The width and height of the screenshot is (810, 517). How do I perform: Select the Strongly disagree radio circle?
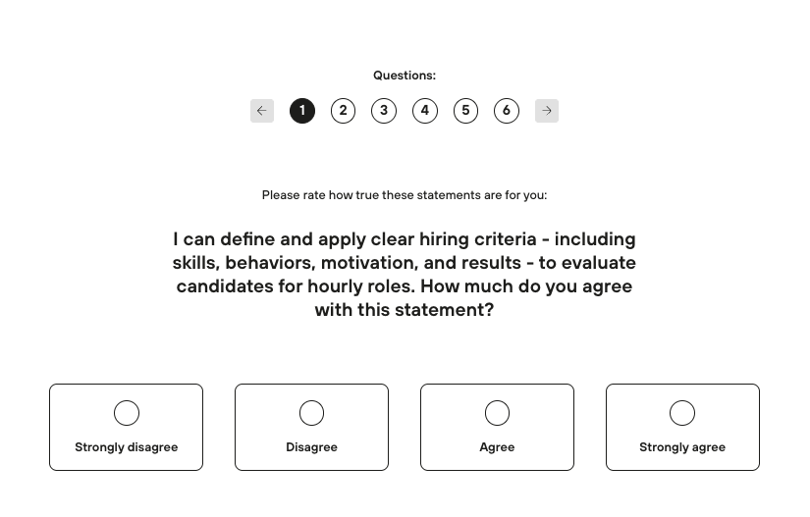pyautogui.click(x=127, y=413)
